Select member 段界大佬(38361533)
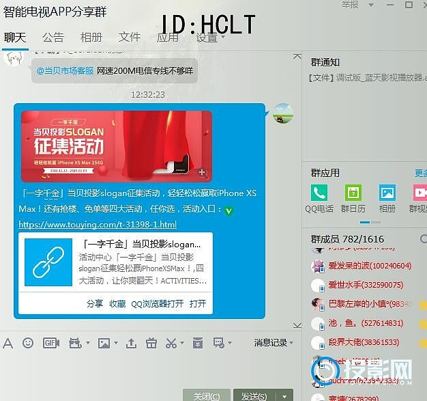 pos(355,342)
